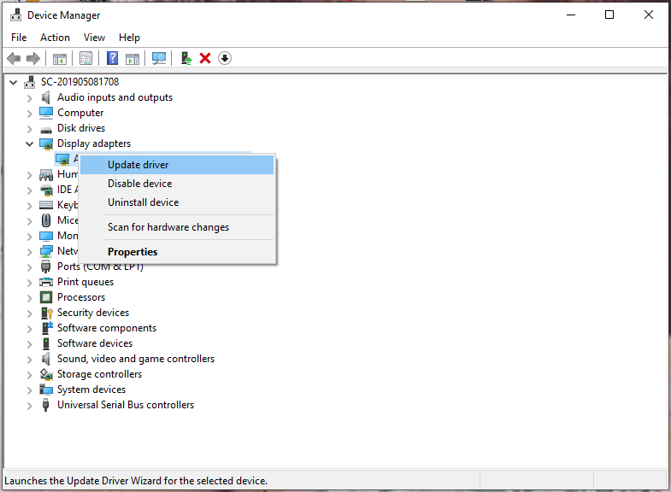The width and height of the screenshot is (671, 492).
Task: Click the Universal Serial Bus controllers icon
Action: [x=46, y=405]
